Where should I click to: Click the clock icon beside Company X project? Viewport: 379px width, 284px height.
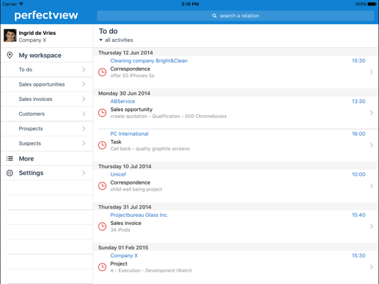pyautogui.click(x=102, y=267)
